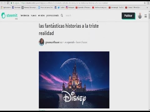The height and width of the screenshot is (112, 150).
Task: Open the user avatar menu
Action: coord(140,16)
